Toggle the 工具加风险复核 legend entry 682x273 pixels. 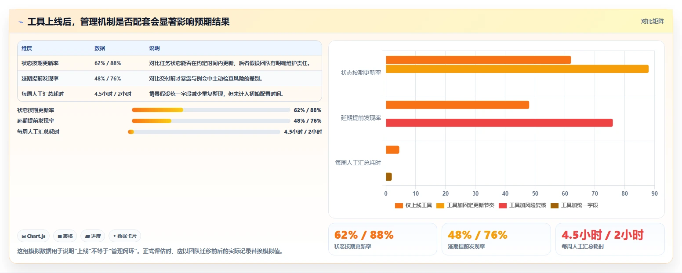522,205
